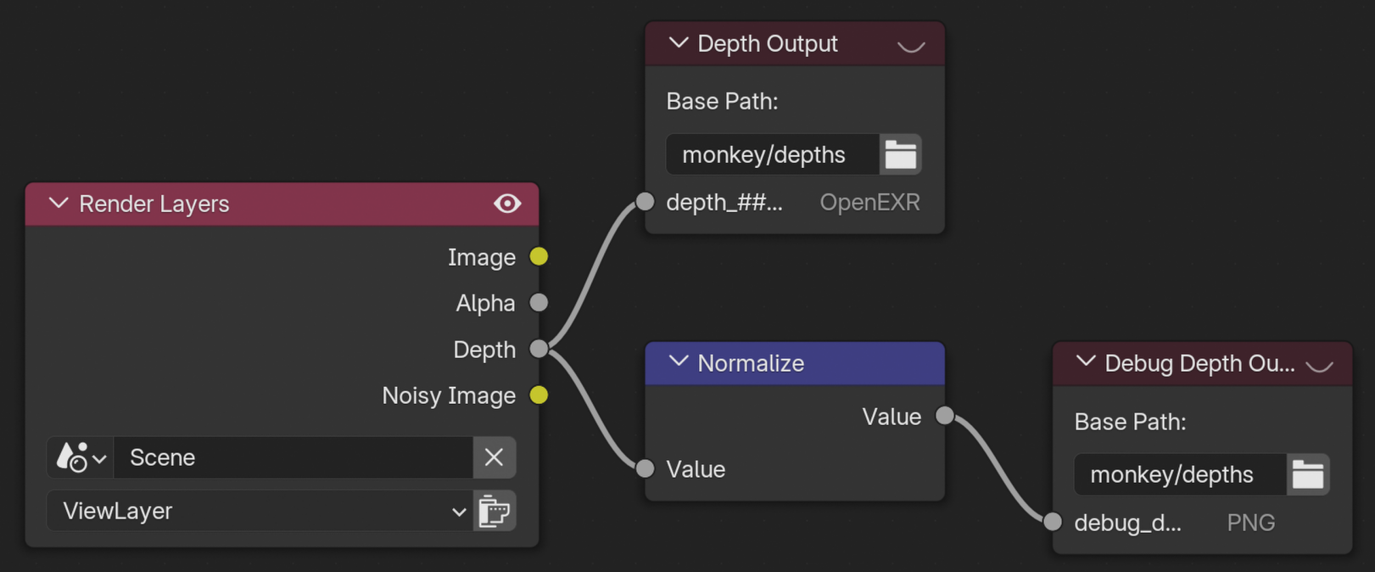Click the Alpha output socket

click(x=539, y=302)
